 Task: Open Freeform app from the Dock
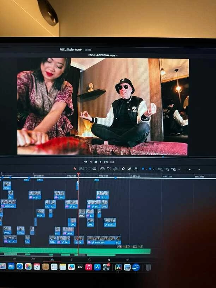(x=71, y=267)
